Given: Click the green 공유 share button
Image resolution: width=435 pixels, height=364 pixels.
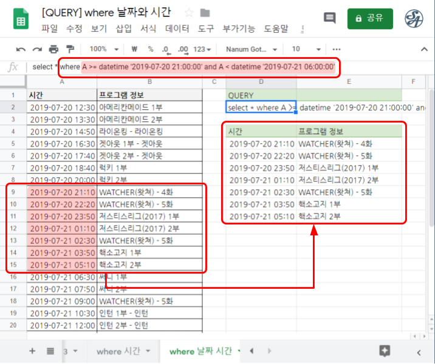Looking at the screenshot, I should pyautogui.click(x=370, y=19).
